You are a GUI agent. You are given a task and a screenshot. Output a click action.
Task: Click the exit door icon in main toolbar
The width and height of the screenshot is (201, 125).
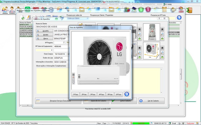pos(189,10)
